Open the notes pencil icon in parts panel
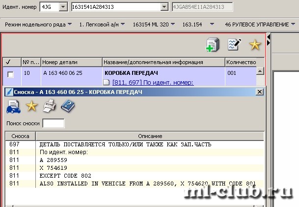This screenshot has height=207, width=299. click(x=234, y=45)
